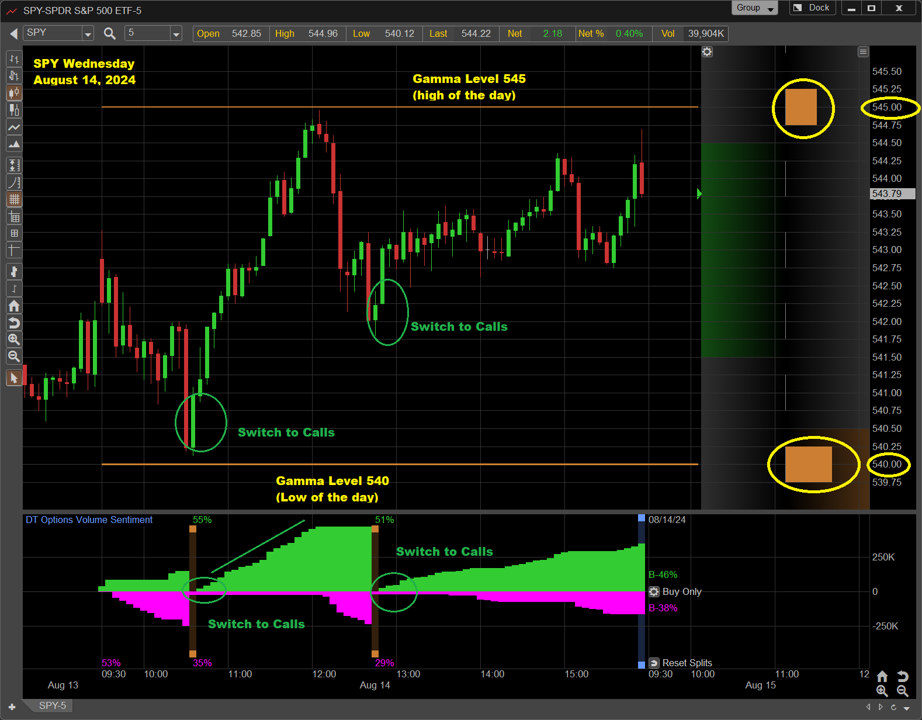
Task: Click the refresh icon in bottom bar
Action: (x=894, y=707)
